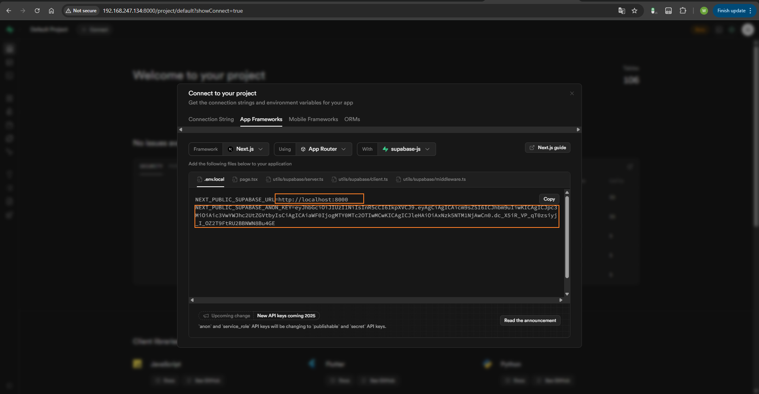The image size is (759, 394).
Task: Select the page.tsx file tab
Action: 248,179
